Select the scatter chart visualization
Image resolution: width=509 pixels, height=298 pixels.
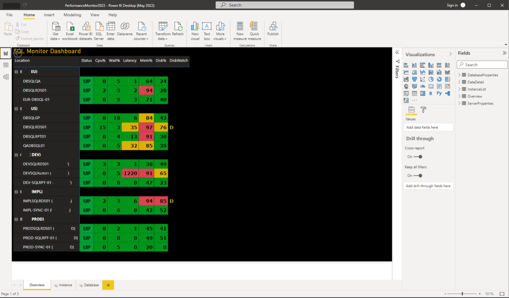[x=423, y=79]
